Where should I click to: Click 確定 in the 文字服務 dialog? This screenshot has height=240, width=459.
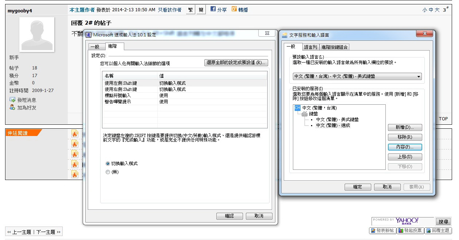(358, 187)
